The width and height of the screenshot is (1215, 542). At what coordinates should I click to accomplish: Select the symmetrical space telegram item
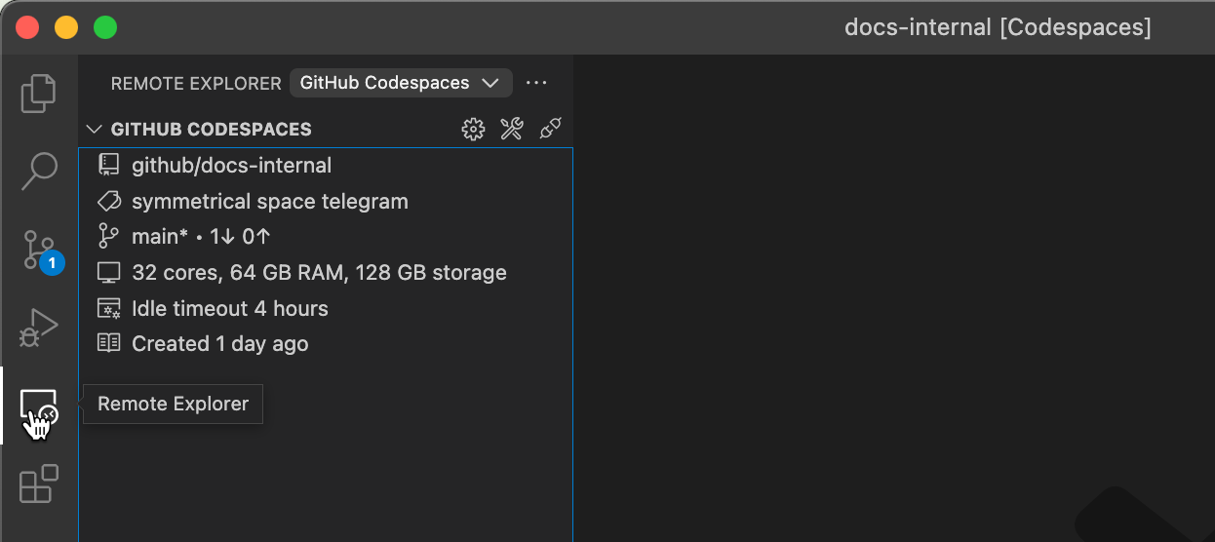(269, 202)
